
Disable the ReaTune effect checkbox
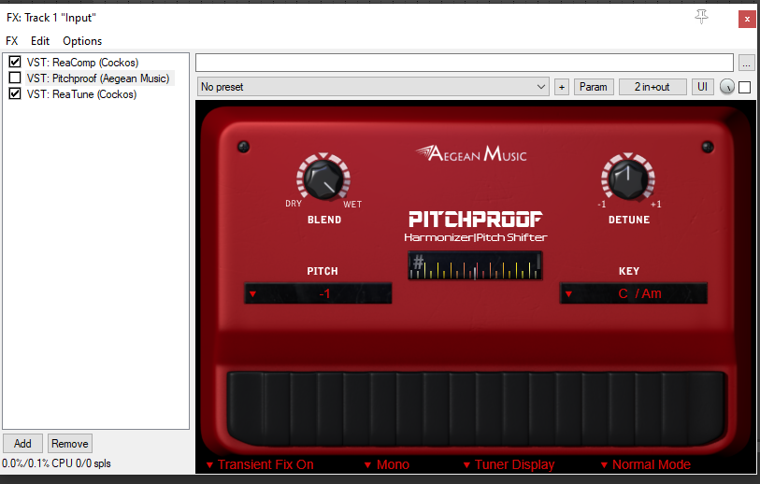point(15,93)
